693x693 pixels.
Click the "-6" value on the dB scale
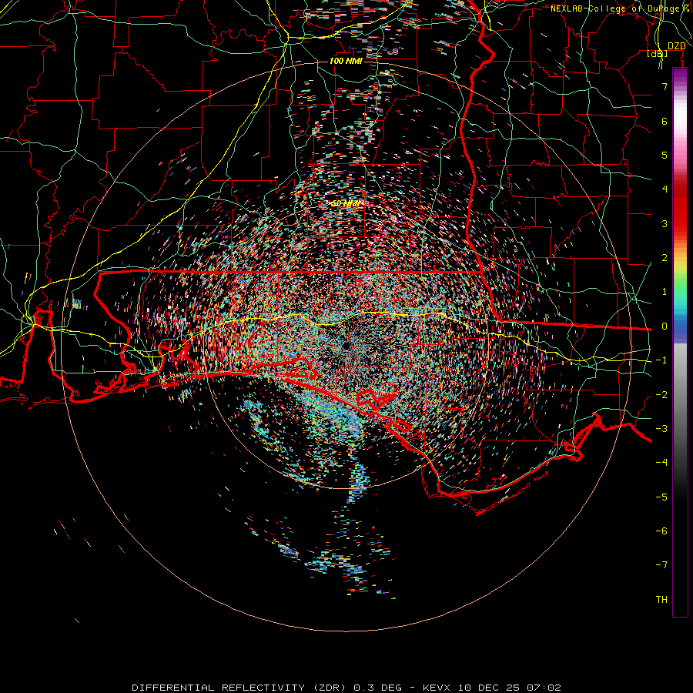tap(661, 531)
